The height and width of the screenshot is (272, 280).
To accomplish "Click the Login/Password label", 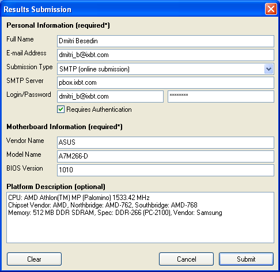I will 29,95.
